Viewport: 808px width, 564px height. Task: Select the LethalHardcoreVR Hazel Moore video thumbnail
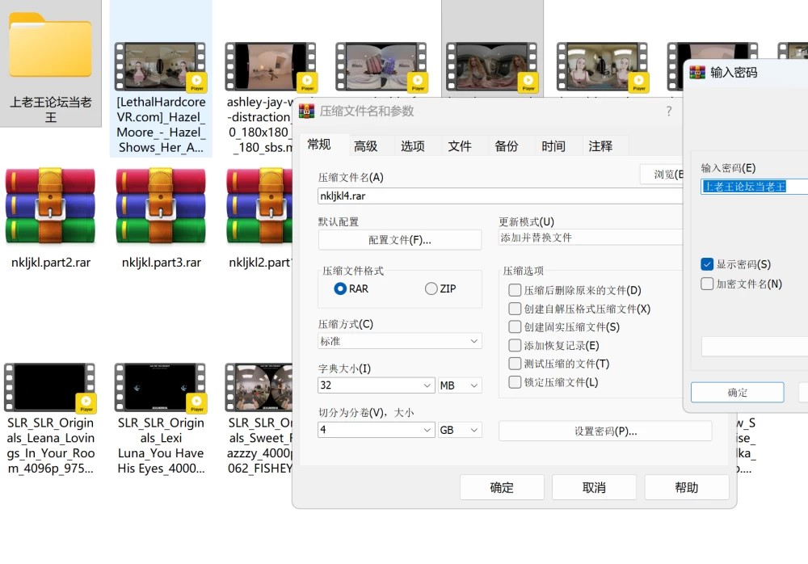pyautogui.click(x=161, y=66)
